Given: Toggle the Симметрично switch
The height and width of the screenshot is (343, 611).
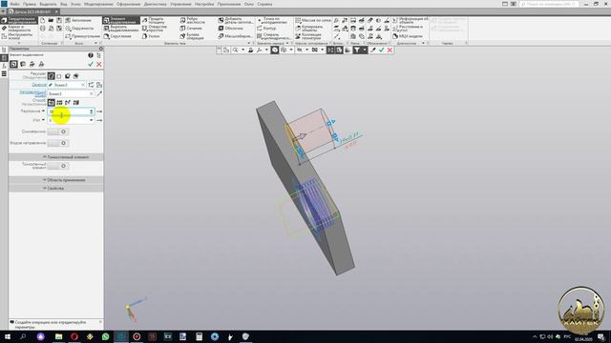Looking at the screenshot, I should click(x=58, y=131).
